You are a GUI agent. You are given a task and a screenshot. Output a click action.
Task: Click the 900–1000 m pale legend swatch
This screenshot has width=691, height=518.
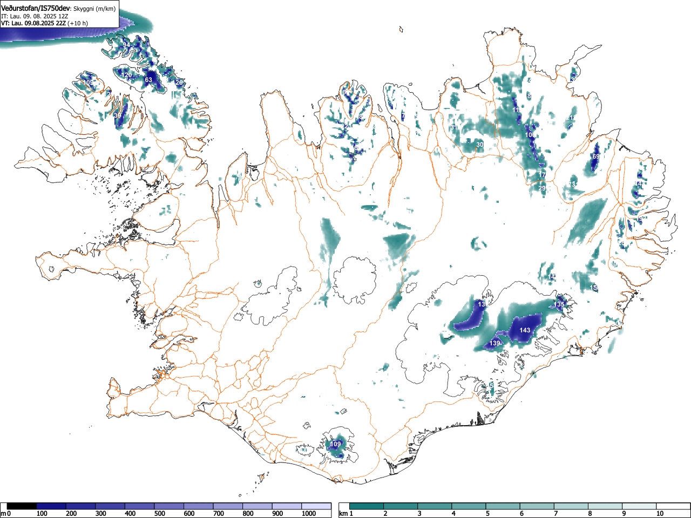[287, 506]
